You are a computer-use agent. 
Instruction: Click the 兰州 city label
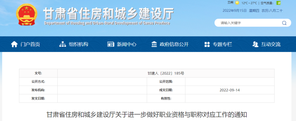click(x=230, y=3)
